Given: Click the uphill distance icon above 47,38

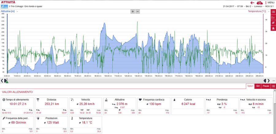Looking at the screenshot, I should 37,110.
